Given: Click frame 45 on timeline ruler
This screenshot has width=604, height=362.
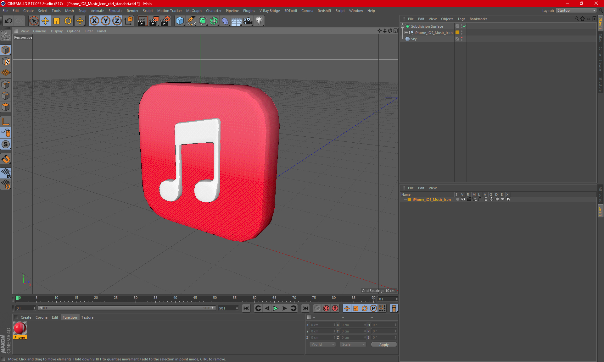Looking at the screenshot, I should 195,298.
